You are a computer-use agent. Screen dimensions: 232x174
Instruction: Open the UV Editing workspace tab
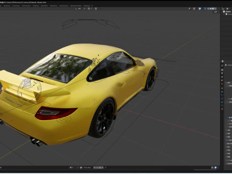16,6
